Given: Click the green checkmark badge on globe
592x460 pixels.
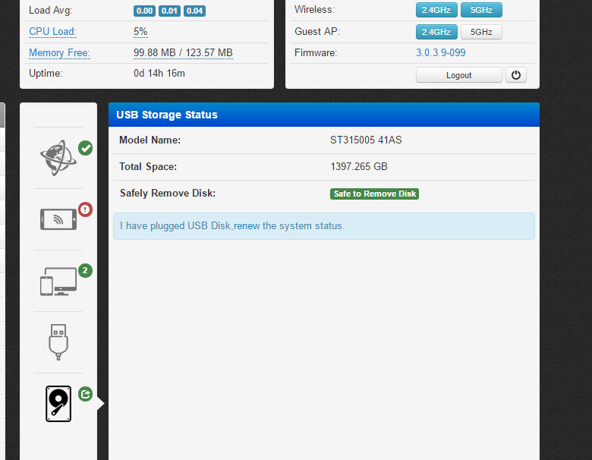Looking at the screenshot, I should pyautogui.click(x=85, y=148).
